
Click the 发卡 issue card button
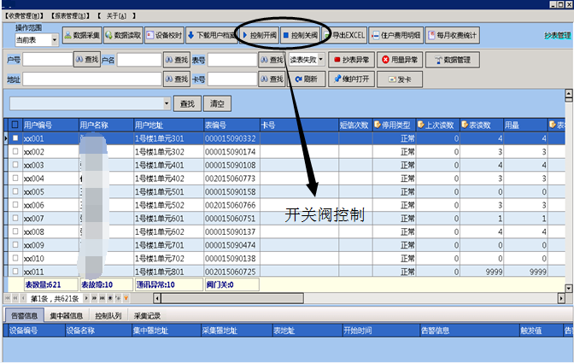tap(400, 79)
